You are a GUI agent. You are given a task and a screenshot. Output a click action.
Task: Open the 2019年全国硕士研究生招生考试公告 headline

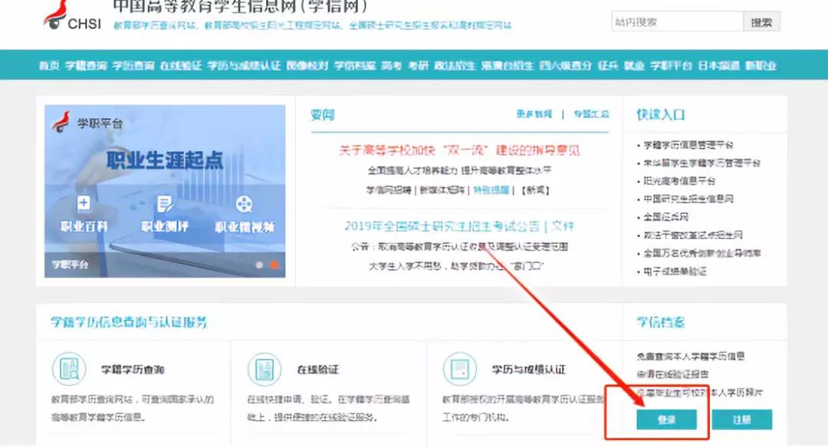tap(442, 226)
